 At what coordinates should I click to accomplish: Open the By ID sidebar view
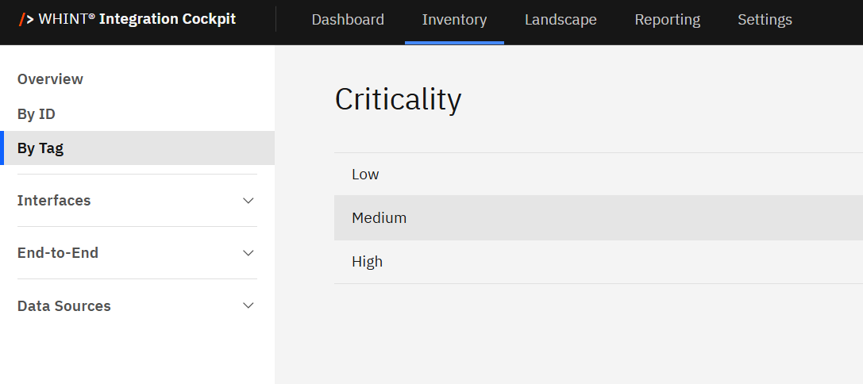click(37, 114)
